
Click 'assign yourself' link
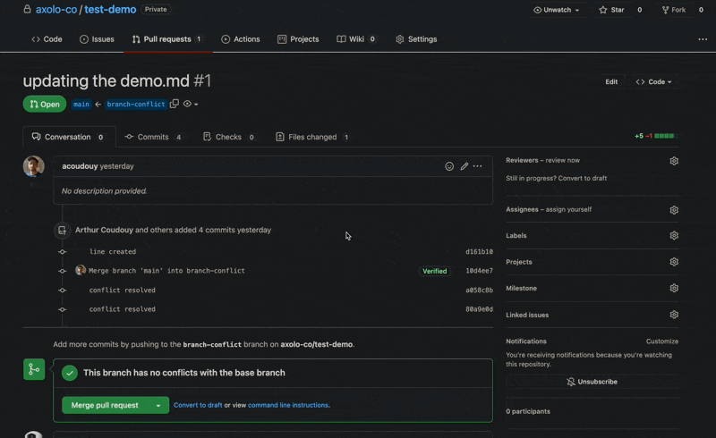(x=568, y=209)
